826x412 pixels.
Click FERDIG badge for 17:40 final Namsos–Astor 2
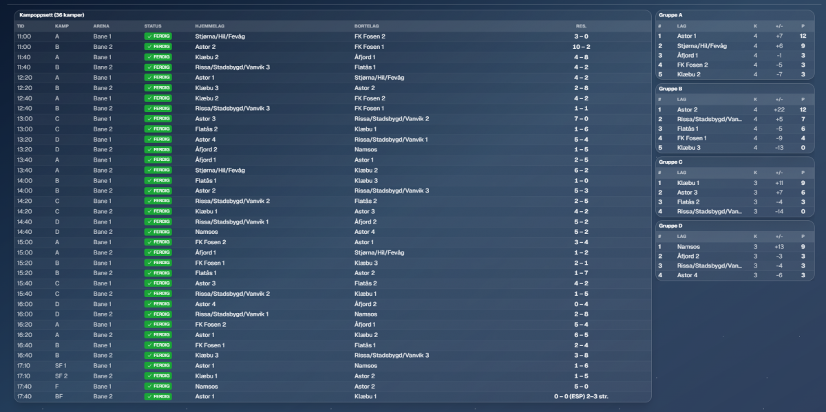[158, 387]
